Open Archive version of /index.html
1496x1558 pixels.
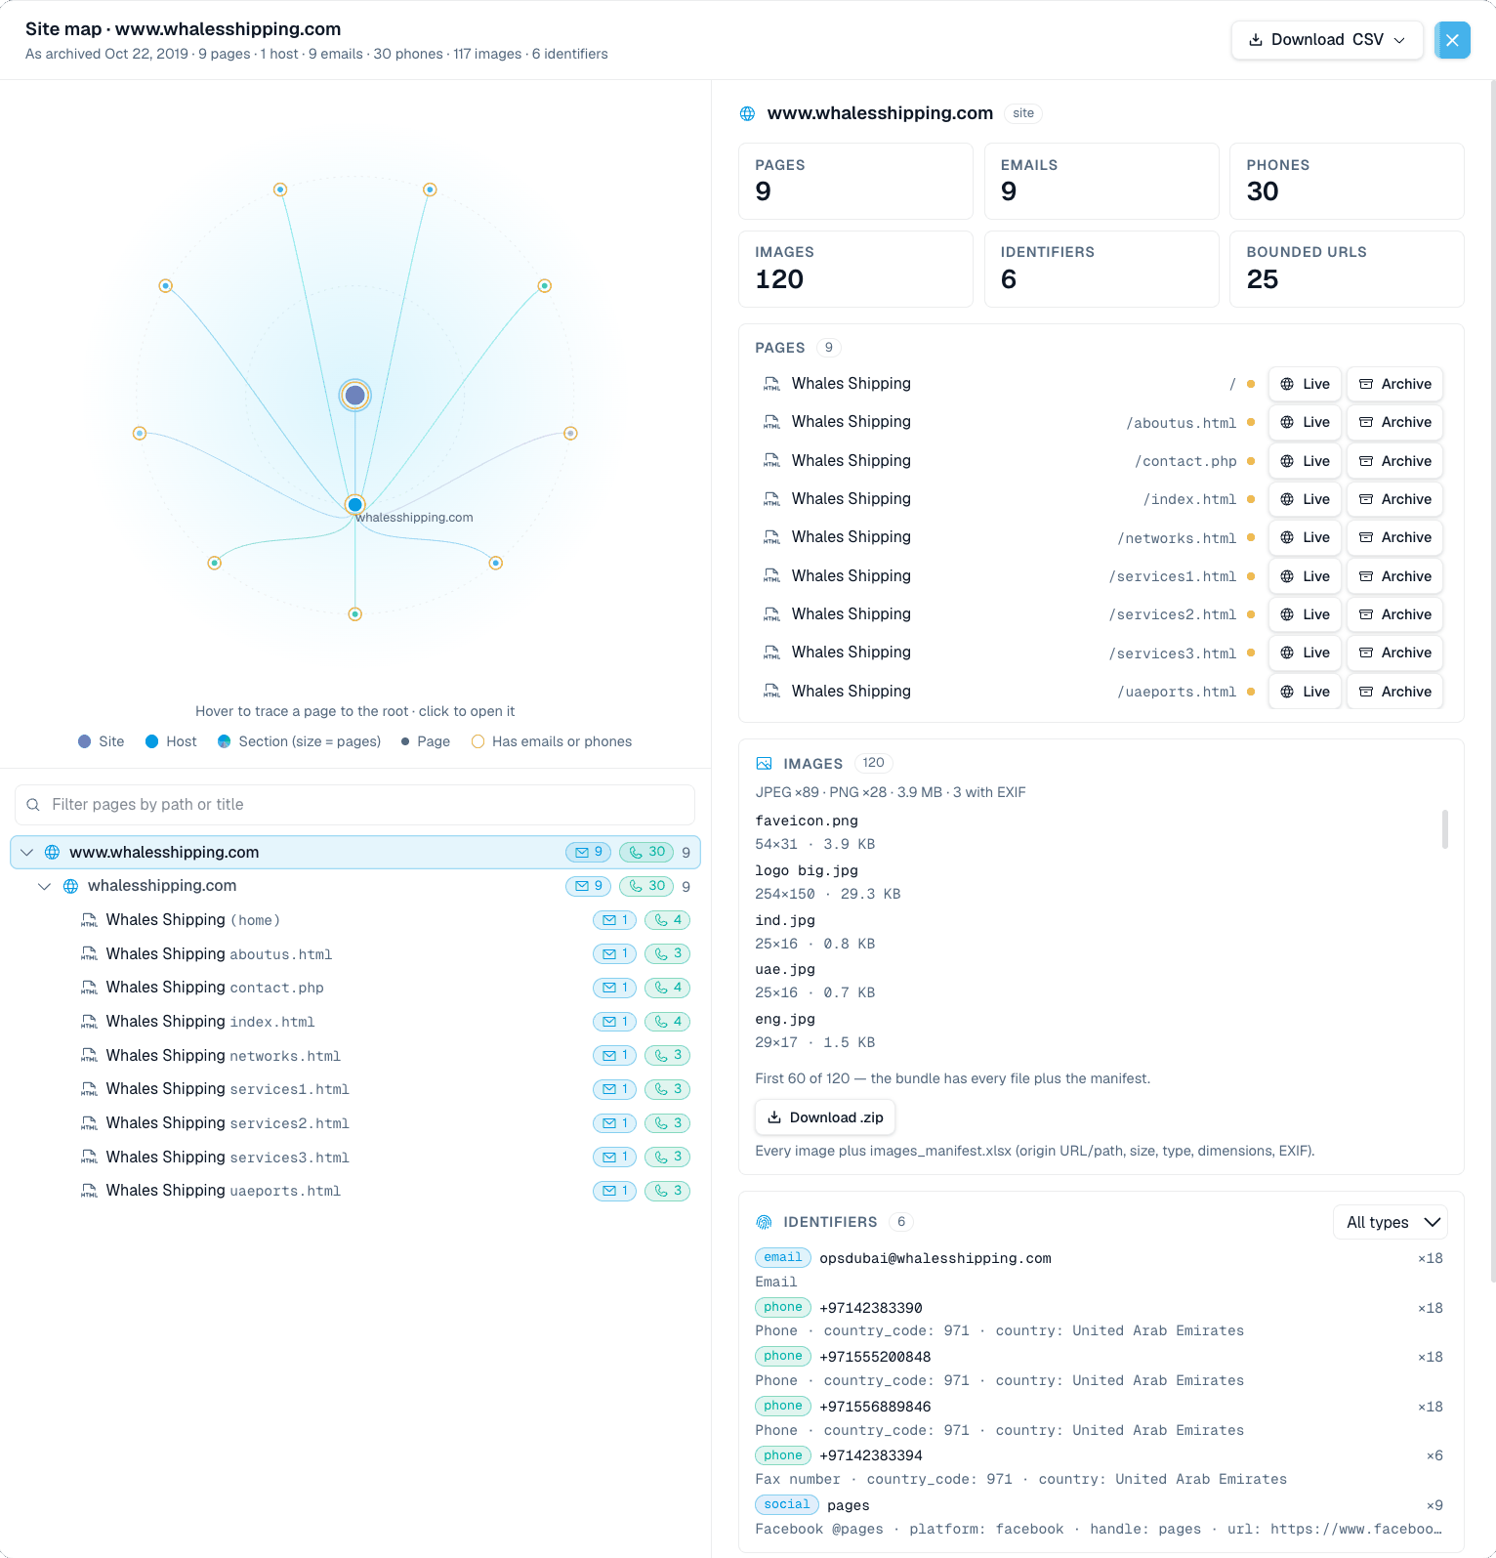coord(1394,499)
